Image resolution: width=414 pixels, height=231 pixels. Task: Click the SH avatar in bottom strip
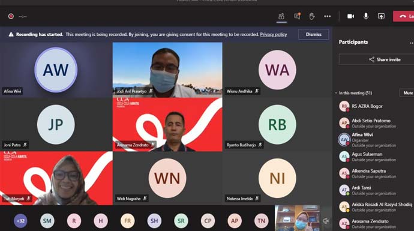point(154,221)
